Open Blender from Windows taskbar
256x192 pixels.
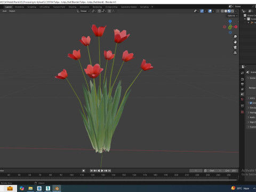tap(57, 188)
